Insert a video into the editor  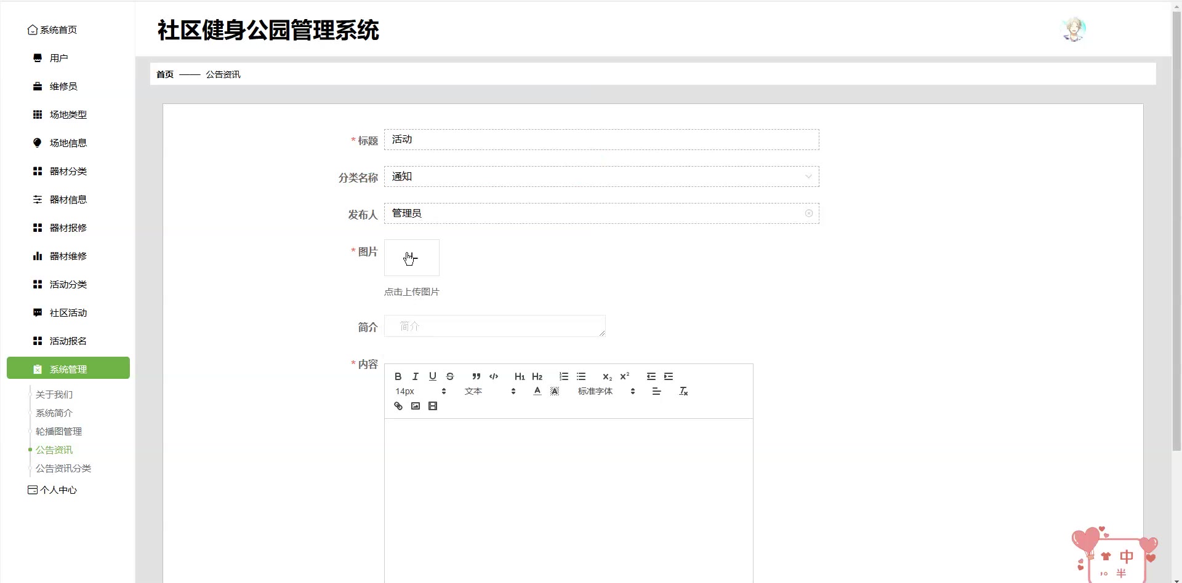pos(433,406)
